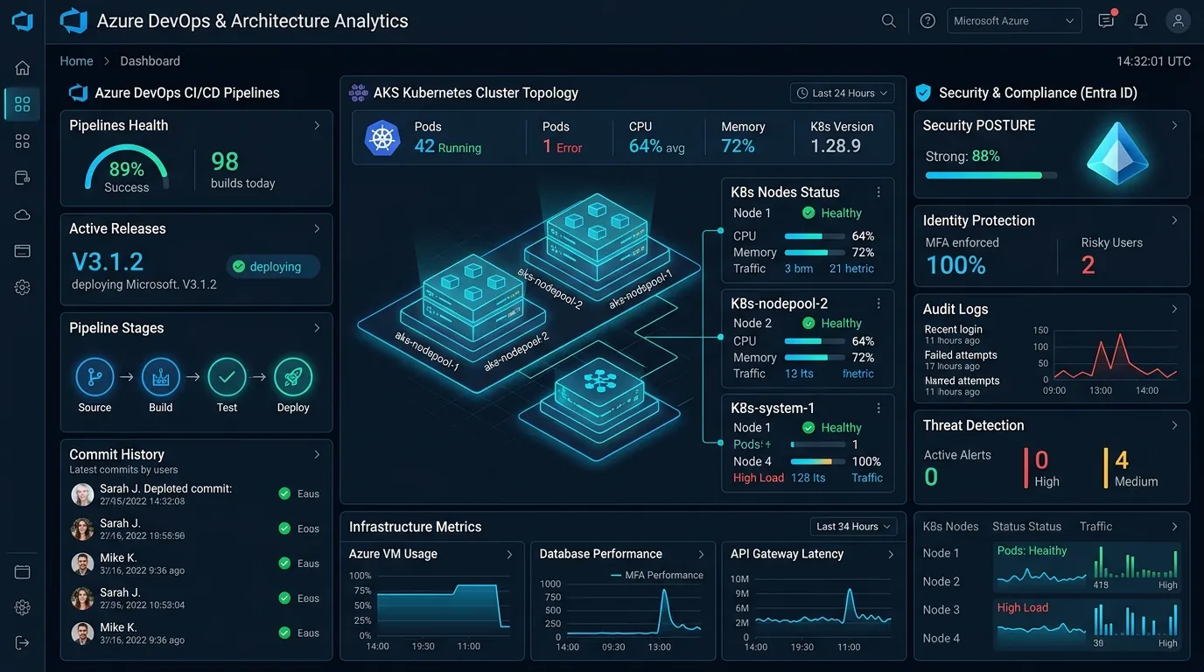
Task: Click the Dashboard breadcrumb
Action: [150, 61]
